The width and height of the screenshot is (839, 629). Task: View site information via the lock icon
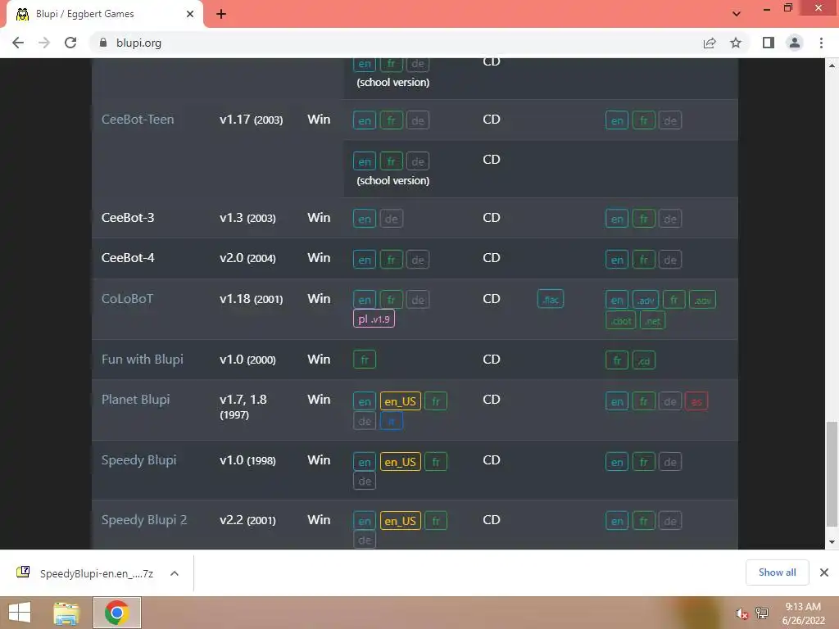point(103,43)
